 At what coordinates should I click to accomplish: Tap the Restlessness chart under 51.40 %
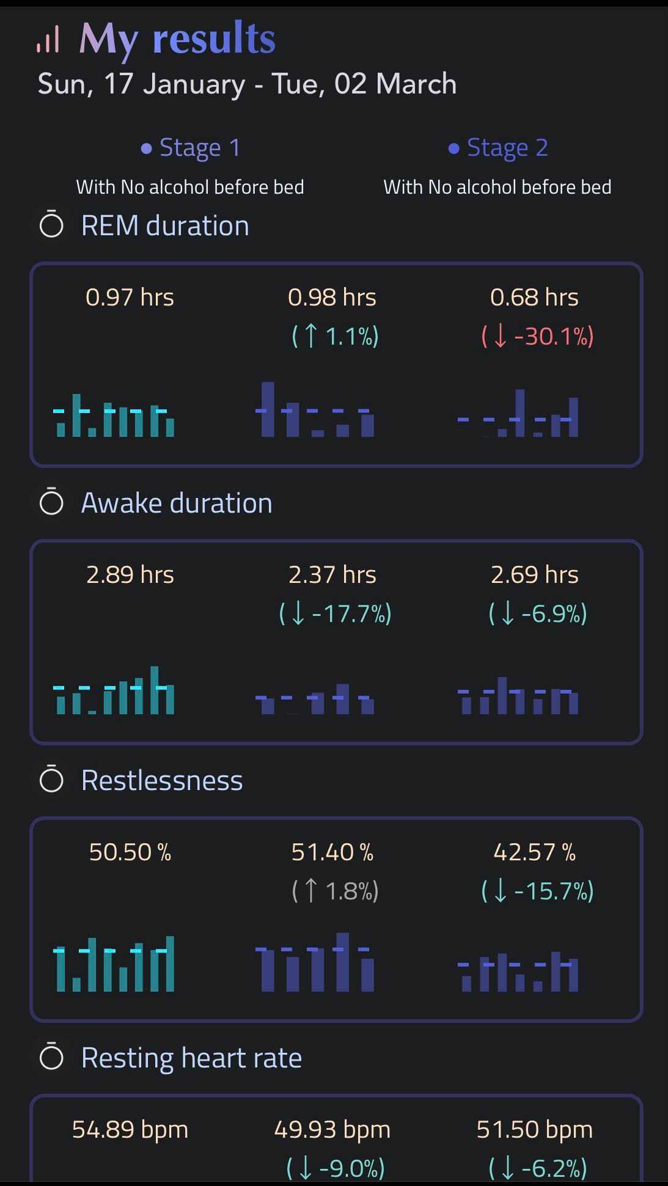point(314,962)
